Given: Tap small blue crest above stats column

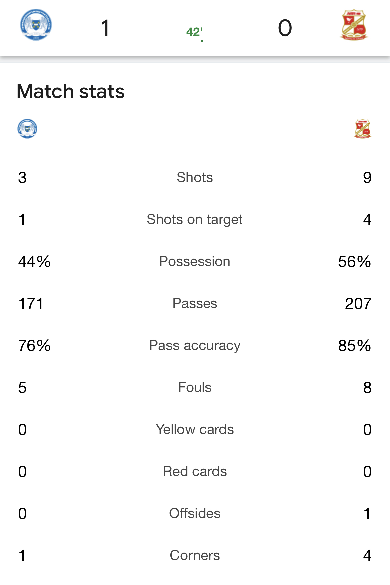Looking at the screenshot, I should click(x=27, y=128).
